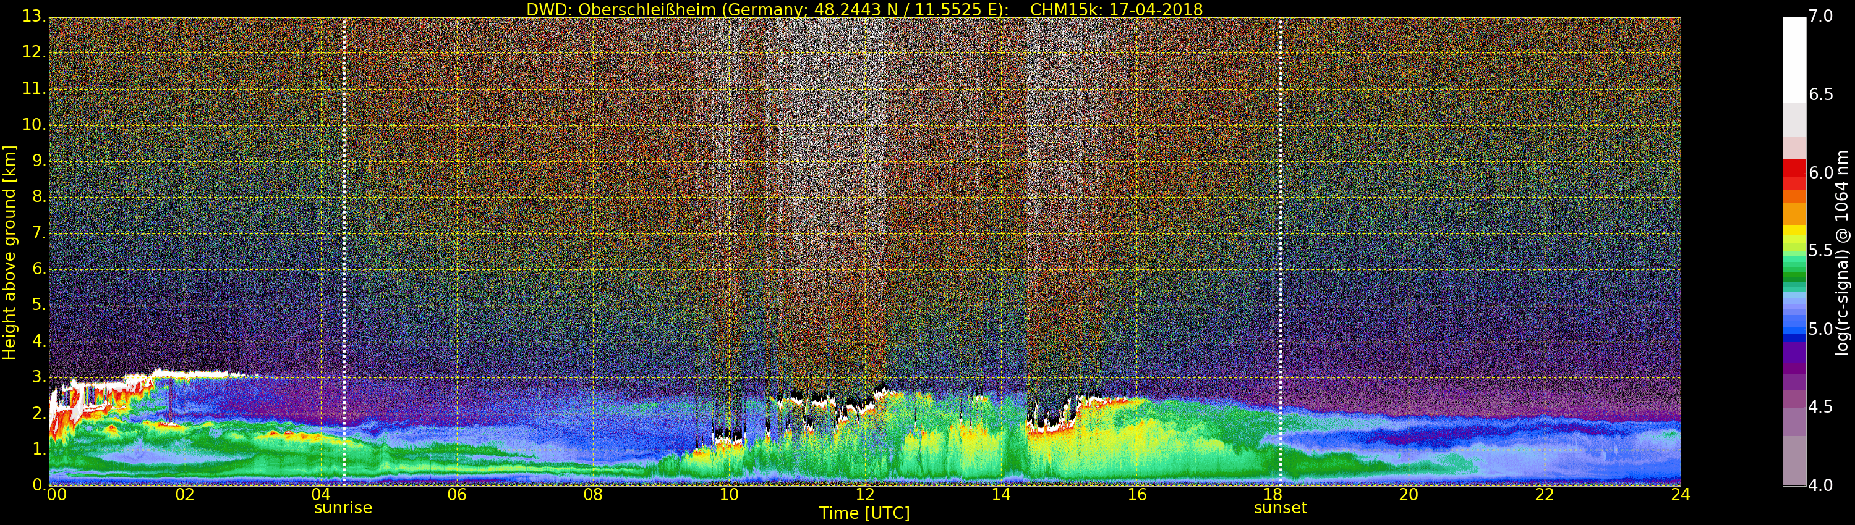The image size is (1855, 525).
Task: Click the '10.' height axis tick label
Action: coord(34,124)
